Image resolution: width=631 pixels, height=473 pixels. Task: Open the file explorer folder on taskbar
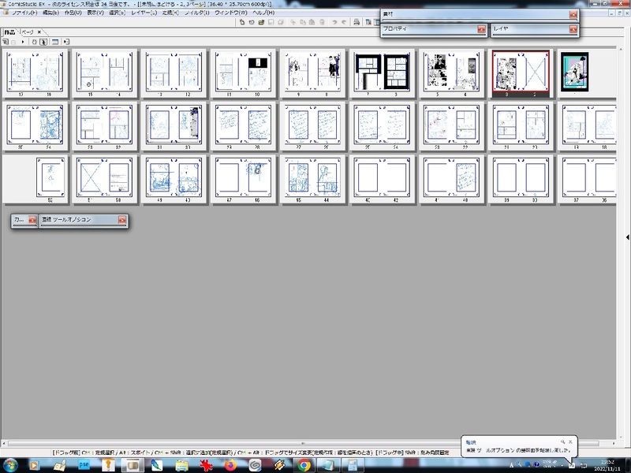click(x=181, y=465)
